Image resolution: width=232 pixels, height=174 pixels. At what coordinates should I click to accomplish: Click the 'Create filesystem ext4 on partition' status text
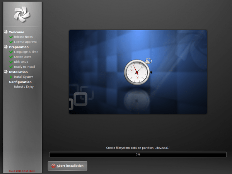click(138, 148)
